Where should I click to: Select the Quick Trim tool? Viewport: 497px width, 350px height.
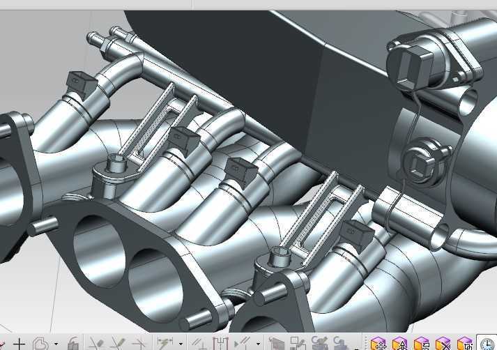(96, 344)
